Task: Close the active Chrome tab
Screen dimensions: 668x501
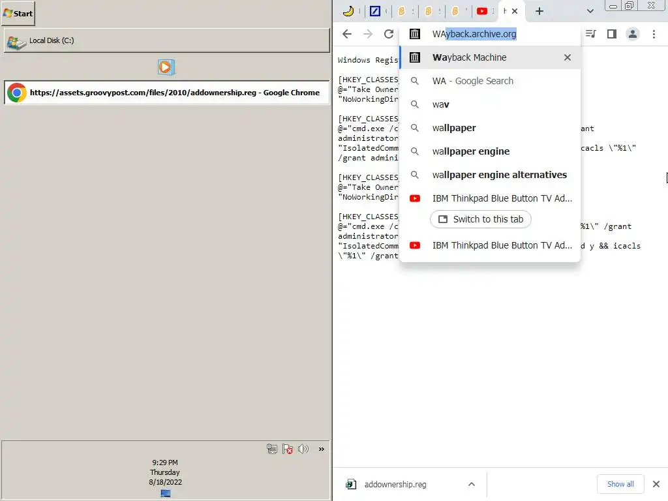Action: [515, 11]
